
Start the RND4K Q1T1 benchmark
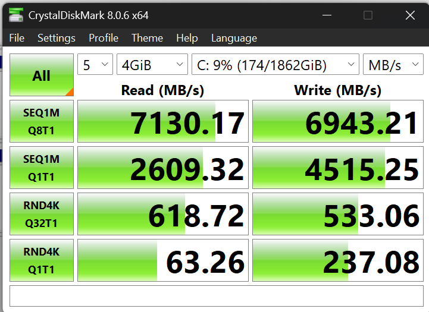tap(42, 261)
